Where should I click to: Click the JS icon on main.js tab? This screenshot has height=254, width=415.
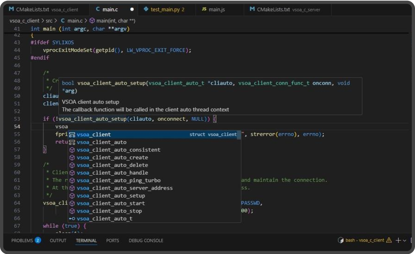point(204,9)
